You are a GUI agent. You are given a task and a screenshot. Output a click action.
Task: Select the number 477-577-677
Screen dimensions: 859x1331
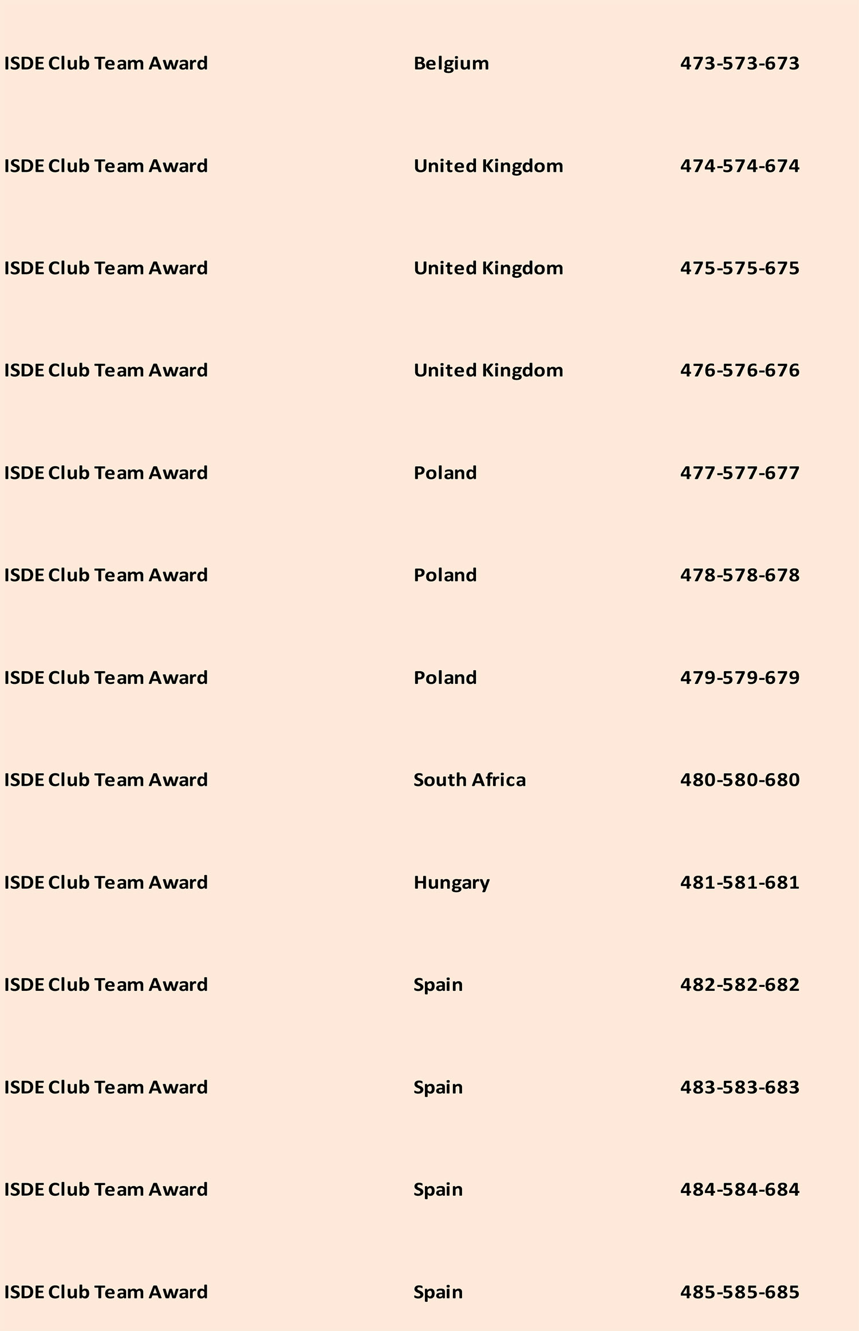(739, 473)
